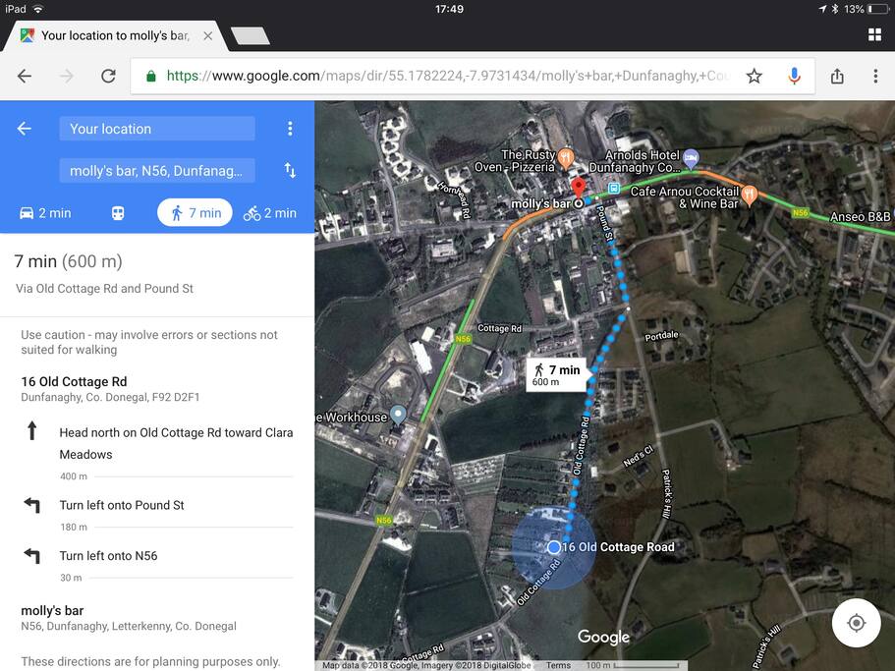Click the 'Ned's Cl' street label

(x=638, y=457)
